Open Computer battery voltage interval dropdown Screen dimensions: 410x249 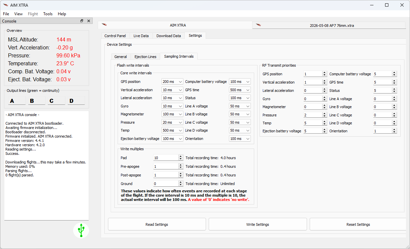pyautogui.click(x=240, y=82)
